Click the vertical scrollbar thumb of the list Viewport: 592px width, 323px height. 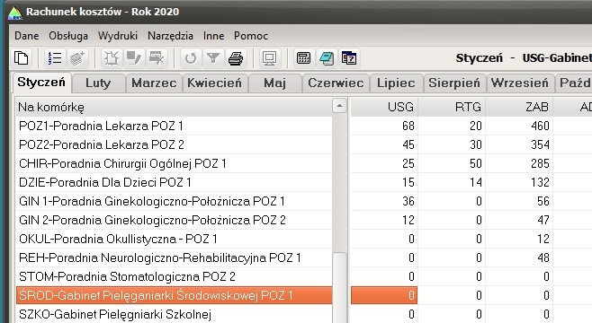point(339,287)
